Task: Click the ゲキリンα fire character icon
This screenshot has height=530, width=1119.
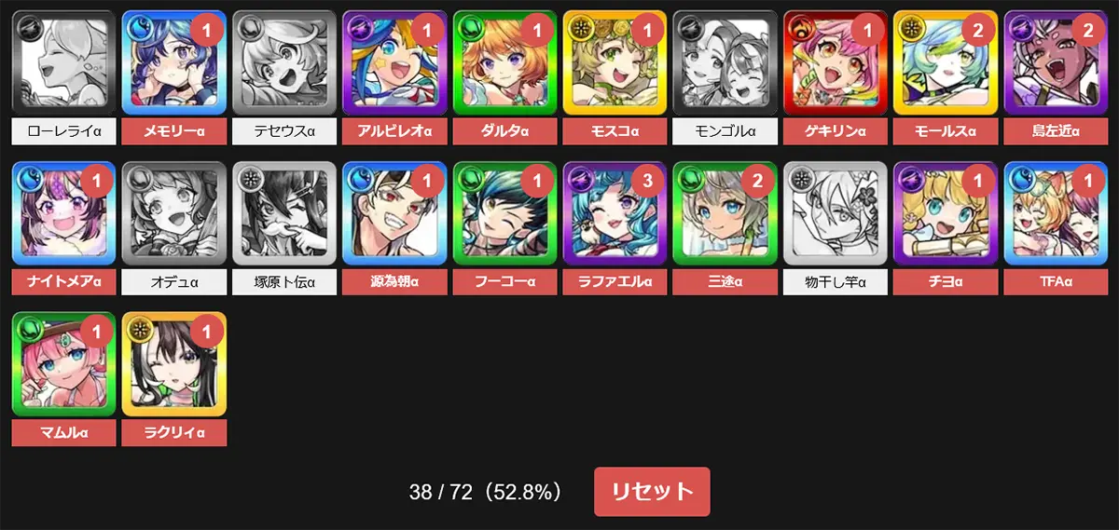Action: pos(836,62)
